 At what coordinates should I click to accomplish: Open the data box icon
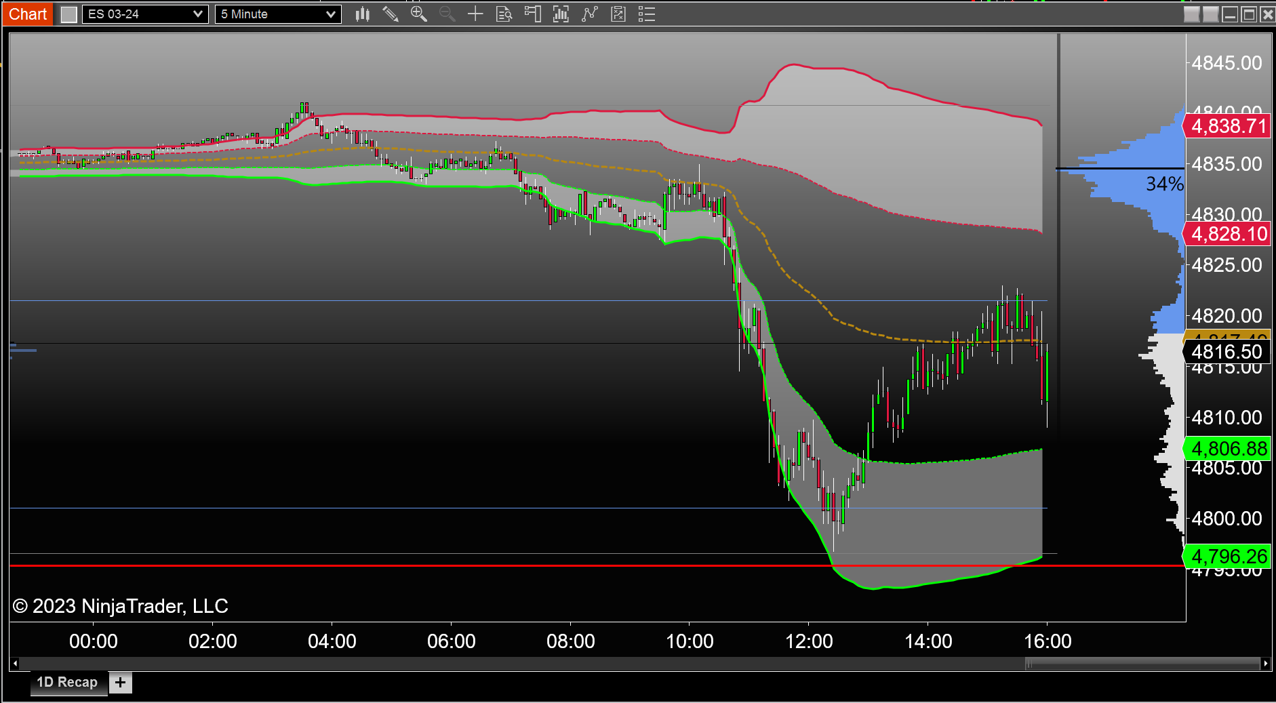click(504, 14)
